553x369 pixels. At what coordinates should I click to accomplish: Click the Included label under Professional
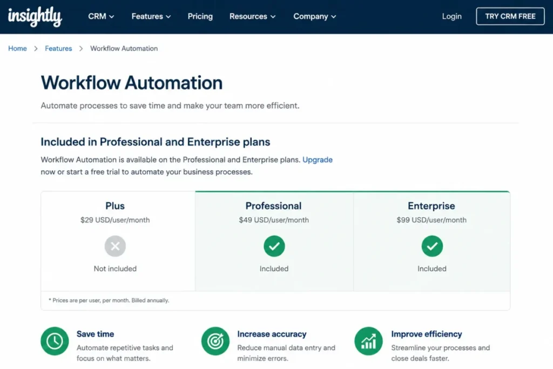274,269
